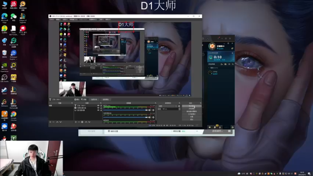Open the Scene Collection menu in OBS
313x176 pixels.
93,20
